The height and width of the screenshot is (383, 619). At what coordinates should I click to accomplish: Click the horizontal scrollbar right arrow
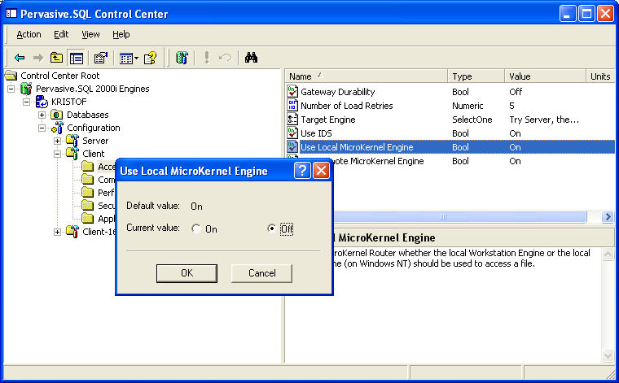[608, 217]
